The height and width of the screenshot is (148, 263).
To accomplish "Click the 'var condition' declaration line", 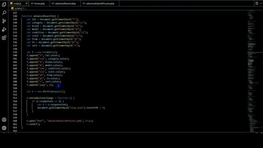I will click(x=57, y=32).
